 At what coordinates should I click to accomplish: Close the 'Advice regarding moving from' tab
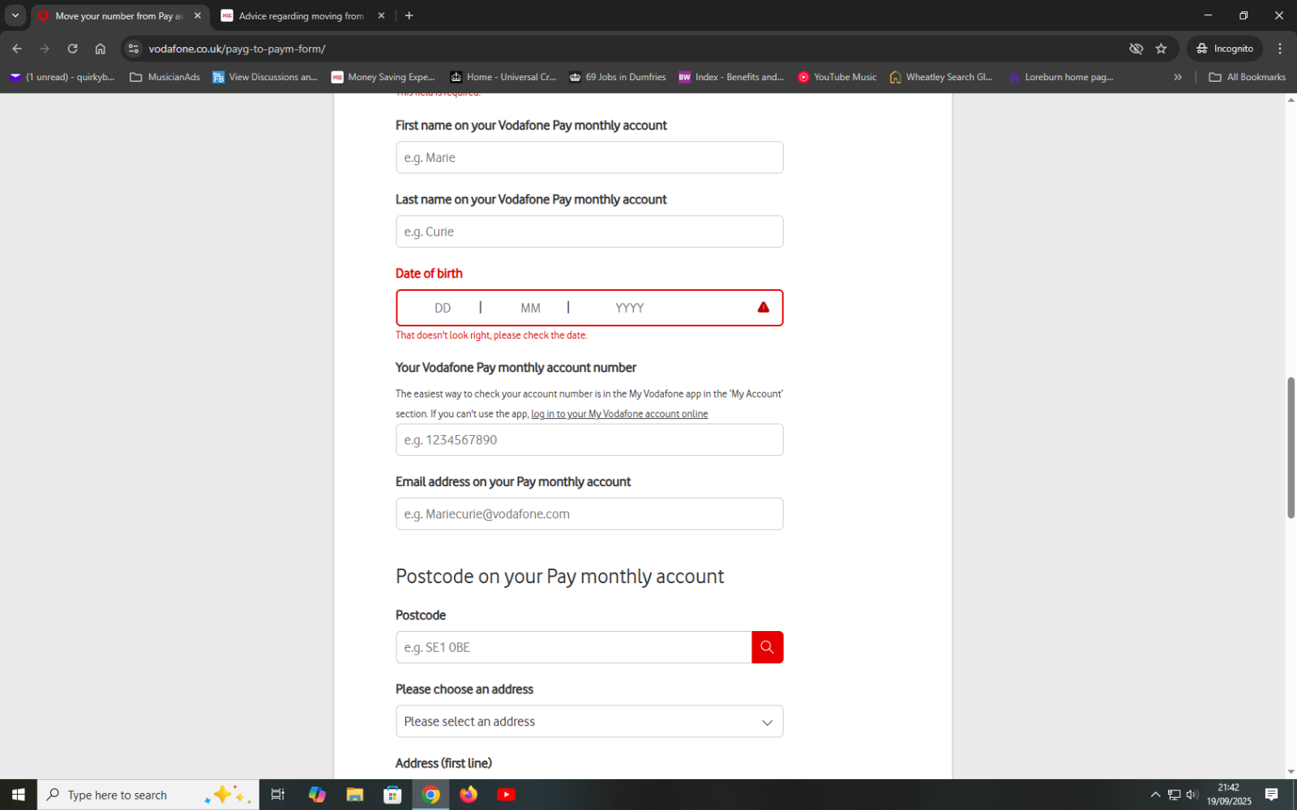381,15
